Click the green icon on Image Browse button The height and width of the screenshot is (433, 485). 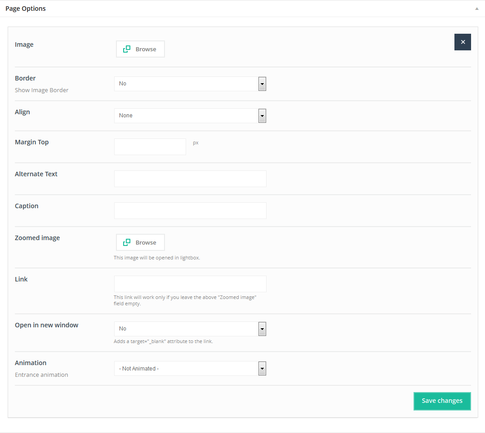pos(127,49)
